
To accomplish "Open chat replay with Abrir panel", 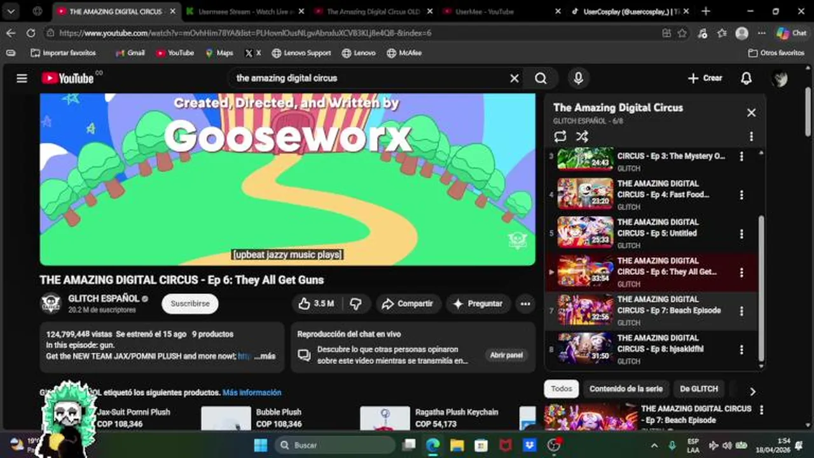I will (506, 355).
